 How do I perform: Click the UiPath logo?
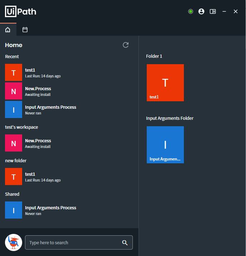click(x=21, y=11)
